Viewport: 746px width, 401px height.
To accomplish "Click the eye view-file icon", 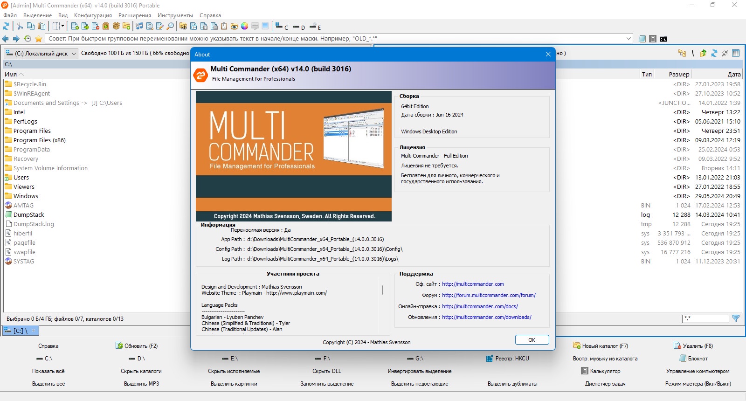I will [234, 26].
